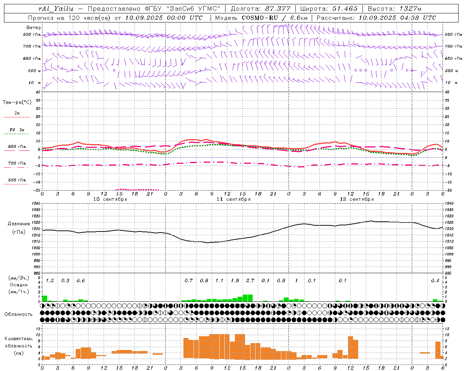Click the precipitation value "1.2"
Screen dimensions: 464x371
[50, 281]
